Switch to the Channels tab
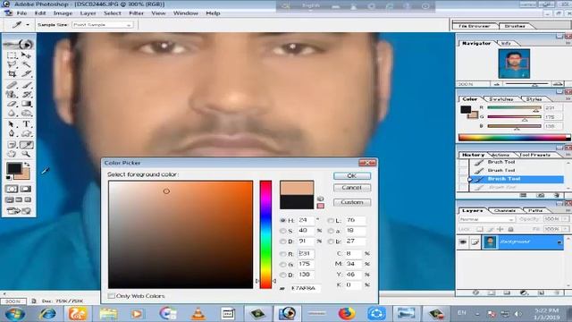Screen dimensions: 572x322 [x=505, y=211]
